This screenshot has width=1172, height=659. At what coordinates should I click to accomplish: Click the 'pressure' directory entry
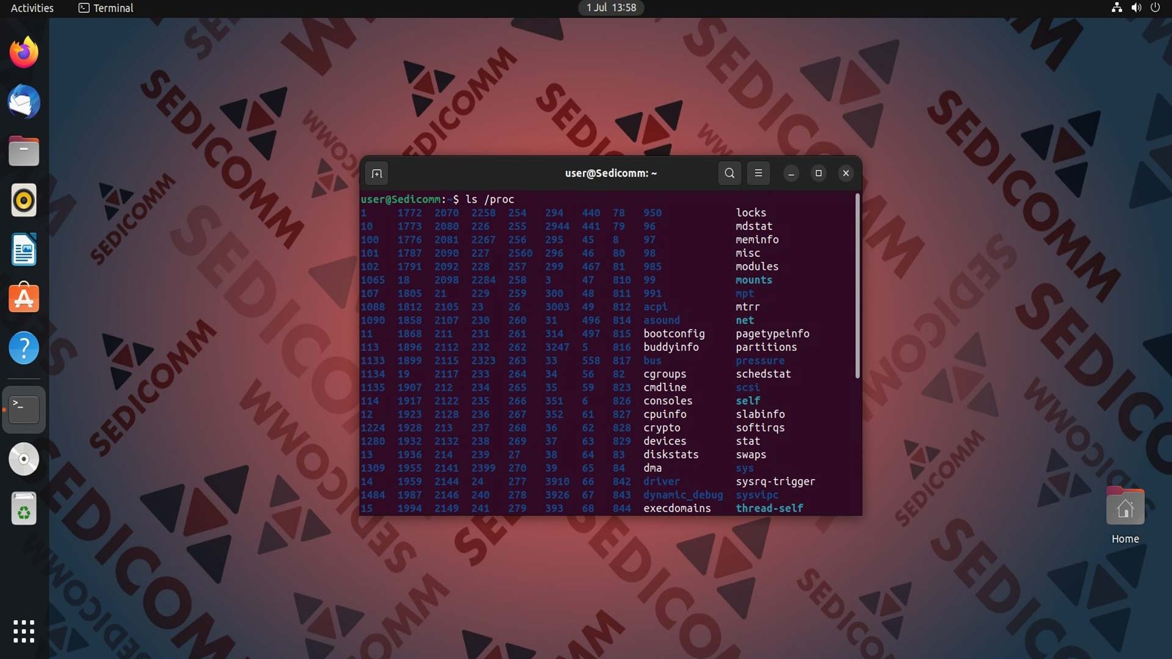[x=760, y=361]
